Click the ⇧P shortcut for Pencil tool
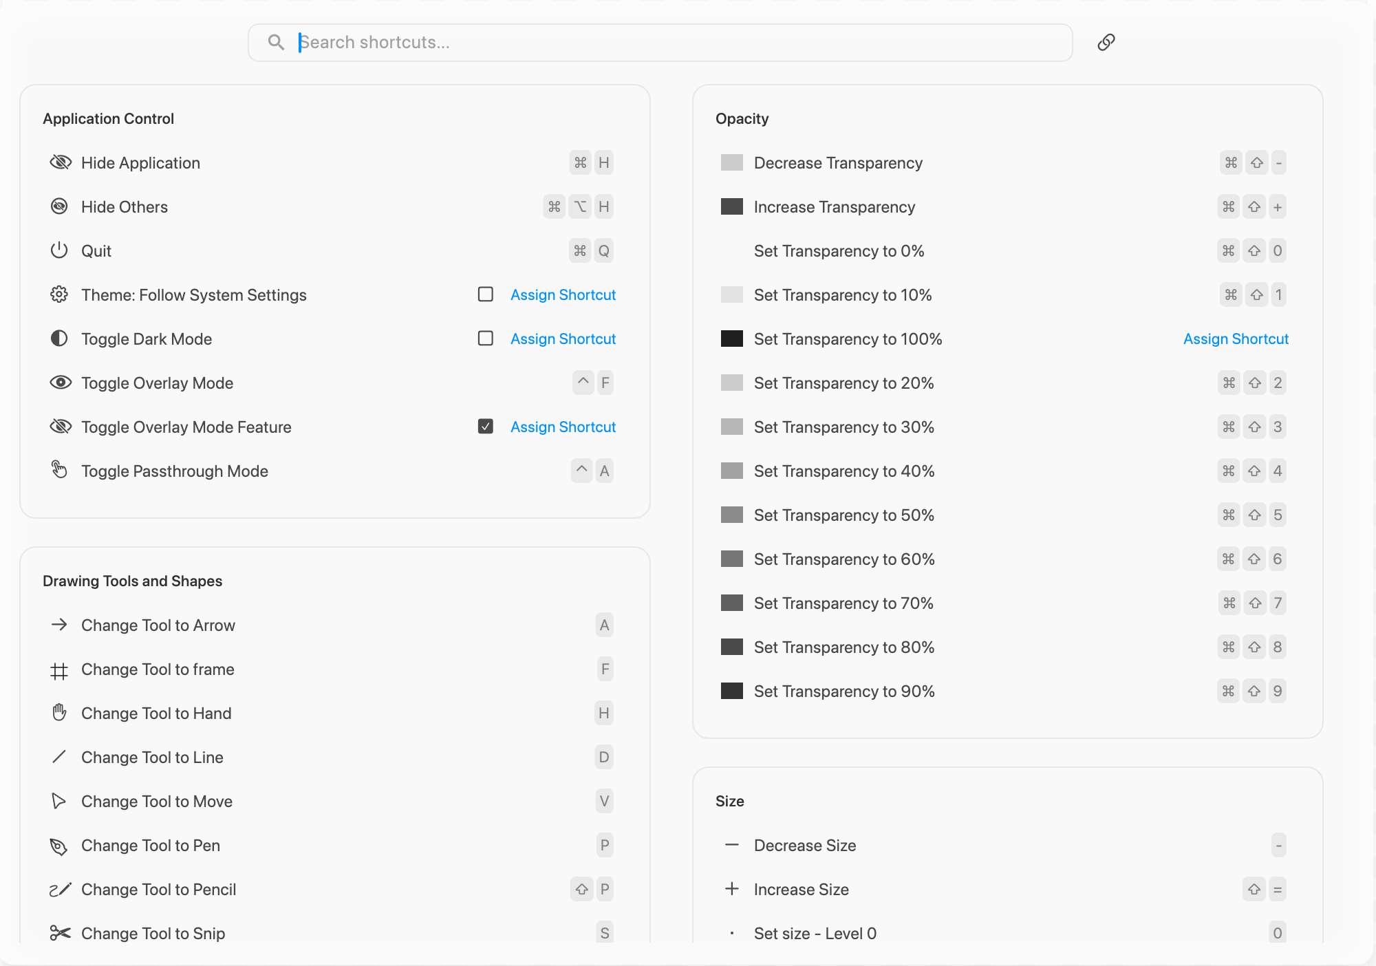The width and height of the screenshot is (1376, 966). 592,889
